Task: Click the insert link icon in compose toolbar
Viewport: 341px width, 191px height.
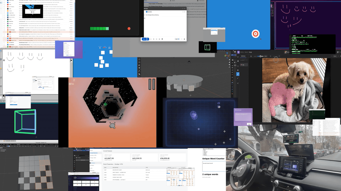Action: coord(157,39)
